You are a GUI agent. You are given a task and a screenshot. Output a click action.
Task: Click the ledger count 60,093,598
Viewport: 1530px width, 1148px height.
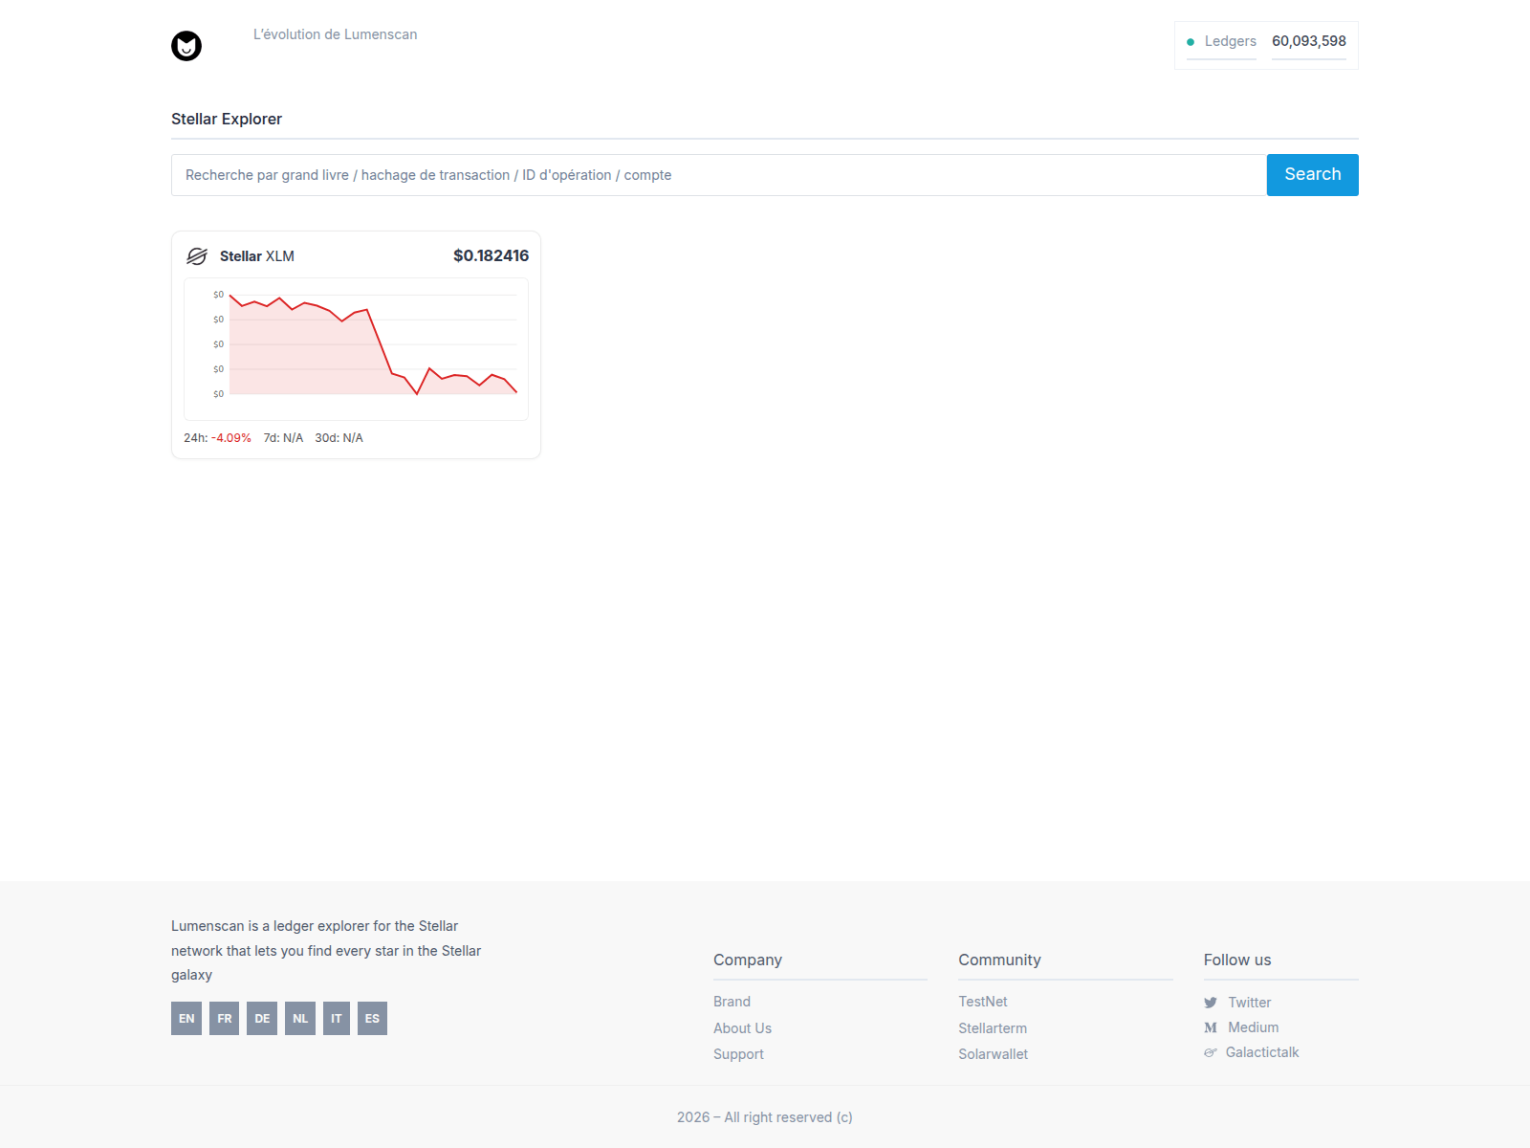click(1309, 41)
